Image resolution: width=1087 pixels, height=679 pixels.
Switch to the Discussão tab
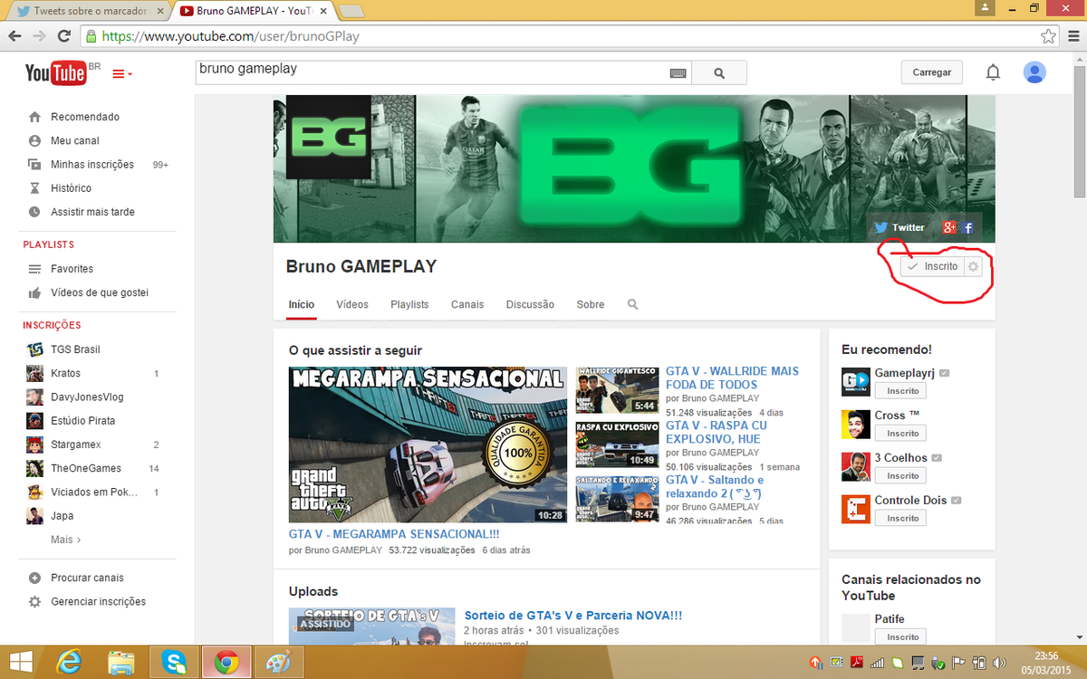coord(530,304)
